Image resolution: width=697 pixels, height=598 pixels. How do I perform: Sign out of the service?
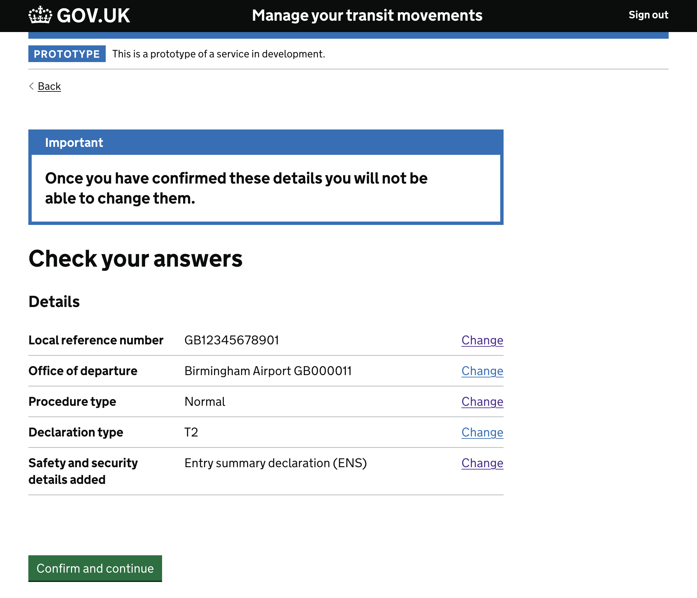point(648,15)
